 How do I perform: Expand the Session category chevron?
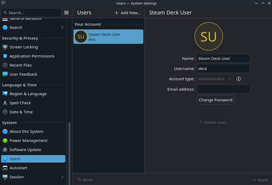pyautogui.click(x=62, y=177)
